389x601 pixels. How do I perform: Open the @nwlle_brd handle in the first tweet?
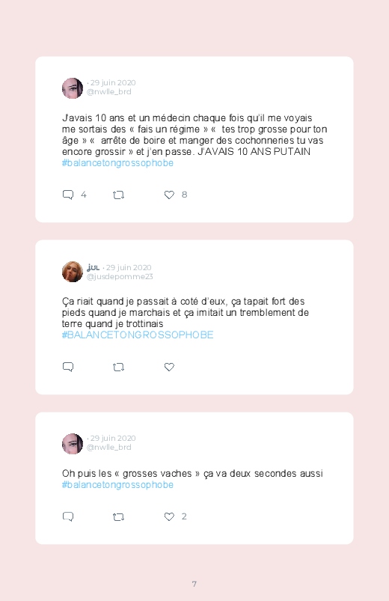108,92
